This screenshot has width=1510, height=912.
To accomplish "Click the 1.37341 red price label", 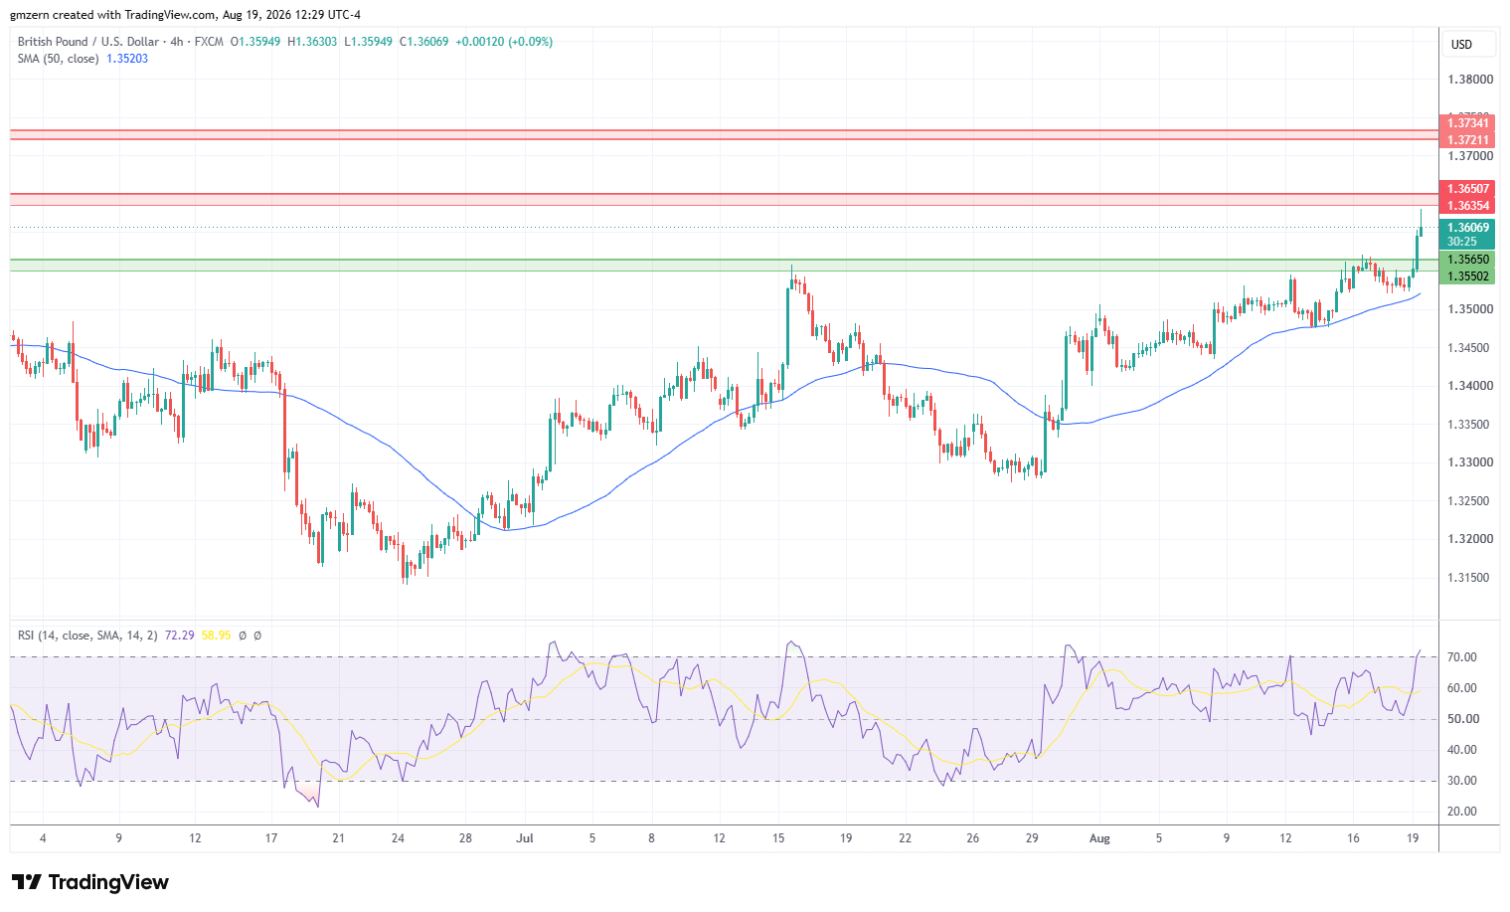I will (x=1467, y=123).
